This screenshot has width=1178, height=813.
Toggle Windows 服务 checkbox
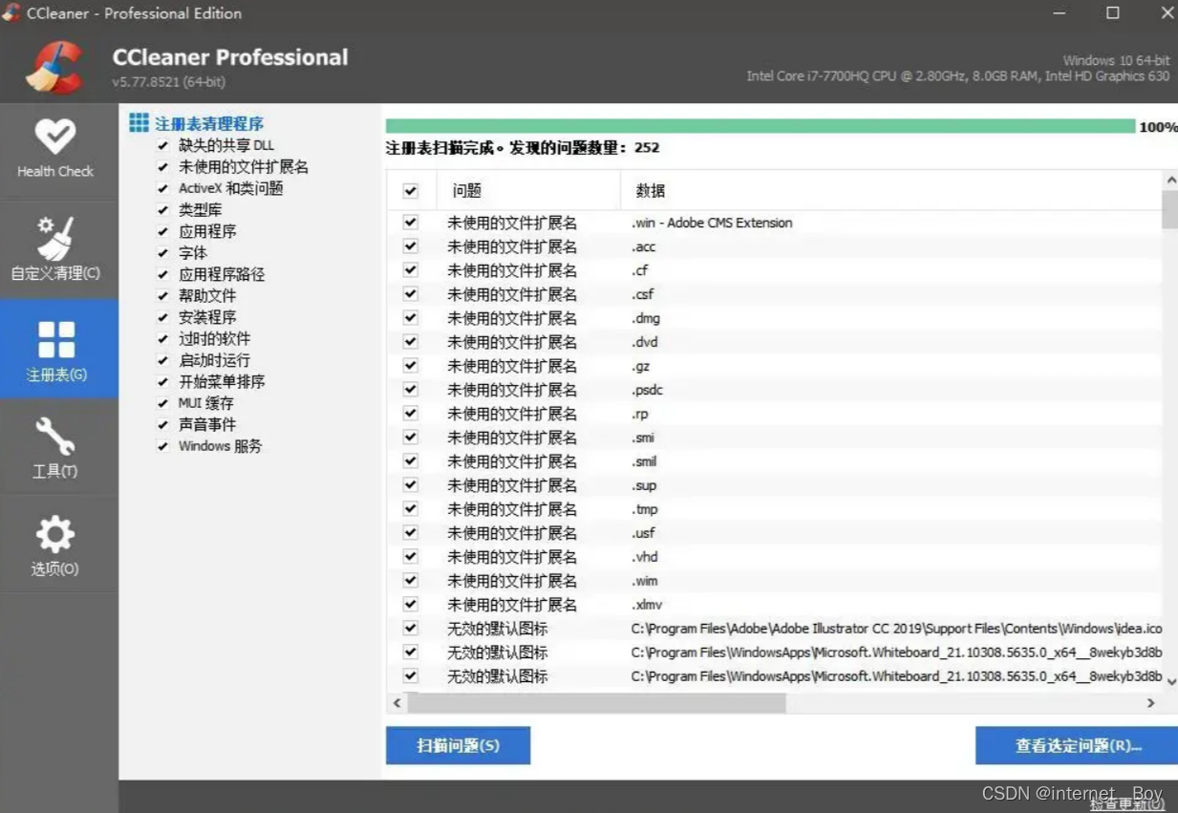click(163, 446)
